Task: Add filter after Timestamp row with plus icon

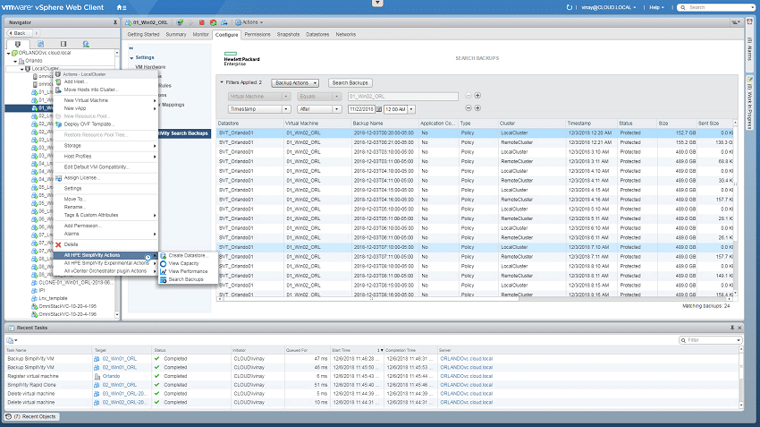Action: pyautogui.click(x=477, y=108)
